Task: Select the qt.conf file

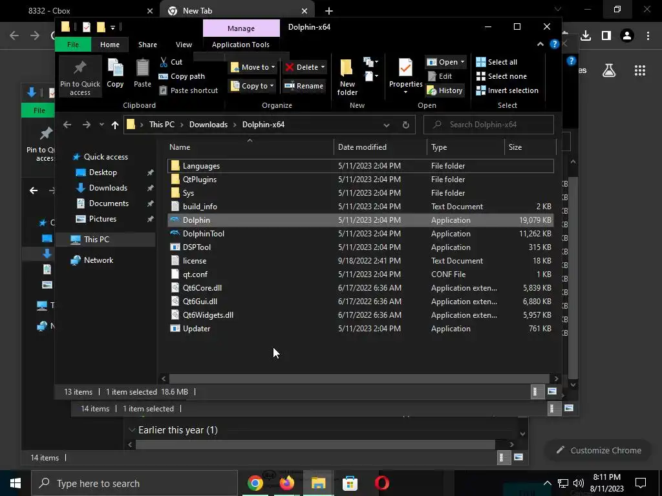Action: coord(361,274)
